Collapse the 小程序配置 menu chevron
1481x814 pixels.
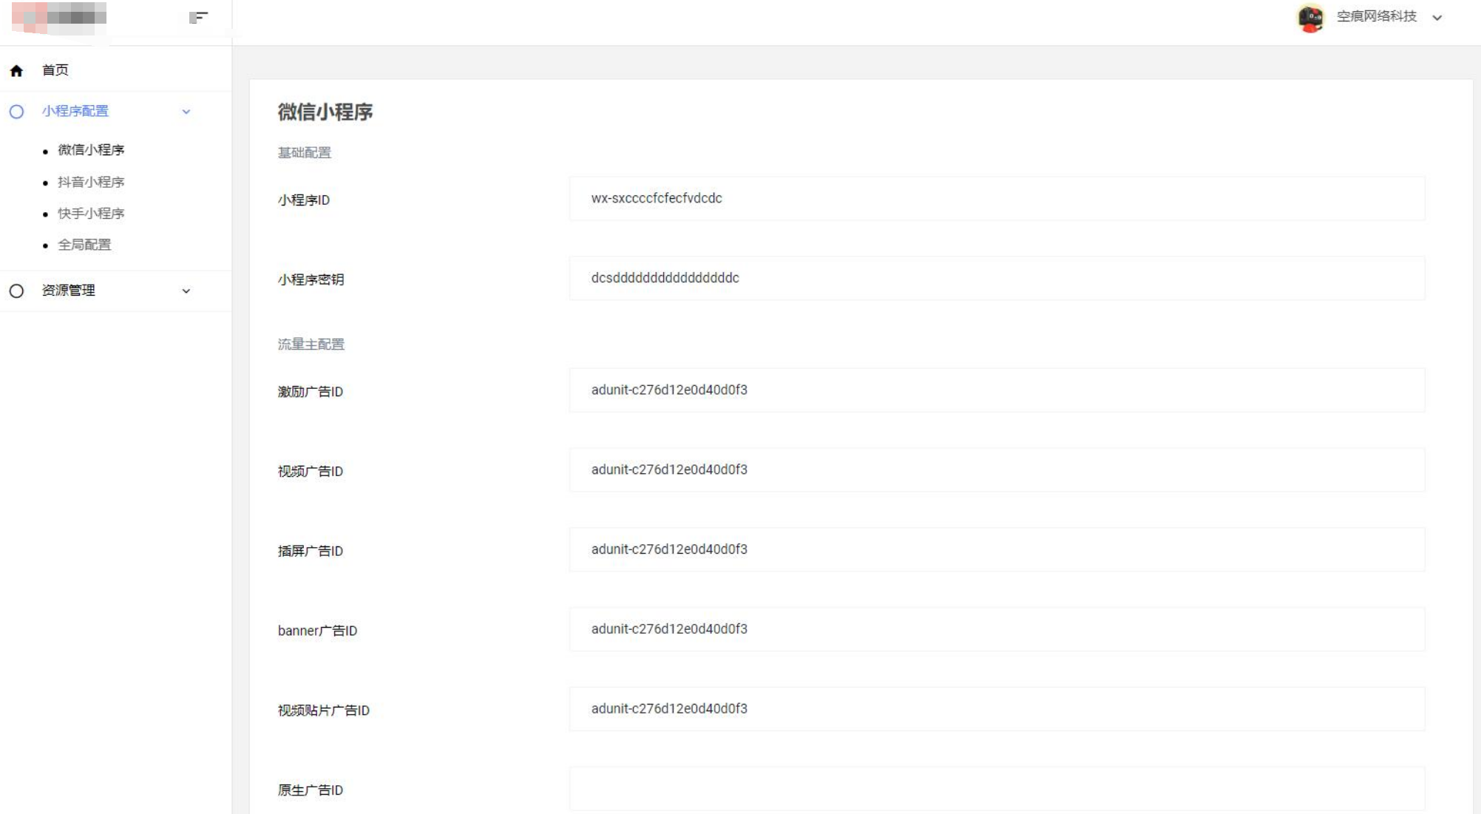[186, 112]
